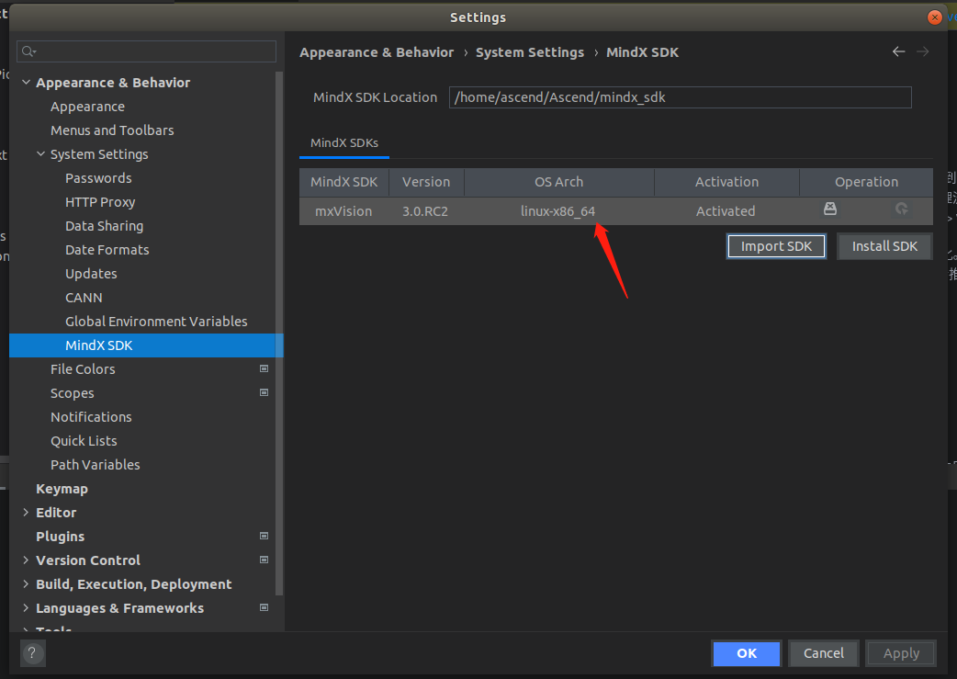957x679 pixels.
Task: Click the search magnifier icon in settings
Action: coord(29,51)
